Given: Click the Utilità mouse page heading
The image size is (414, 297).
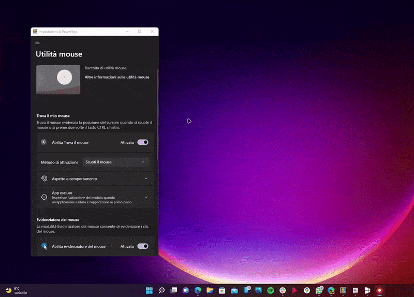Looking at the screenshot, I should tap(59, 54).
